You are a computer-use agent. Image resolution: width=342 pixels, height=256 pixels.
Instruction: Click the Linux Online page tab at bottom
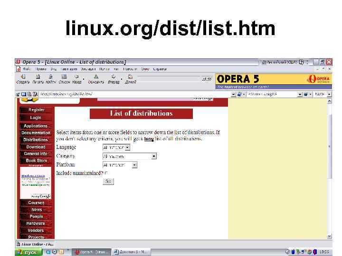(x=35, y=244)
